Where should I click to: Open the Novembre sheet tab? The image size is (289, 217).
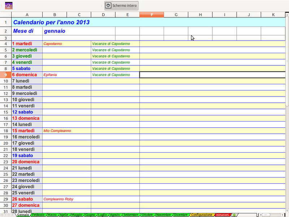point(164,215)
